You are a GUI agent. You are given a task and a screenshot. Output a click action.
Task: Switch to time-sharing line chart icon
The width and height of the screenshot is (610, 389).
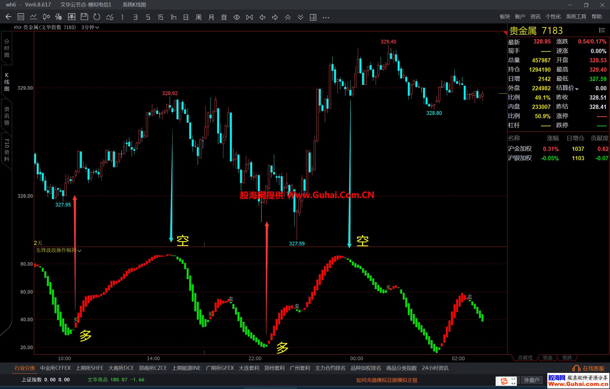click(34, 17)
